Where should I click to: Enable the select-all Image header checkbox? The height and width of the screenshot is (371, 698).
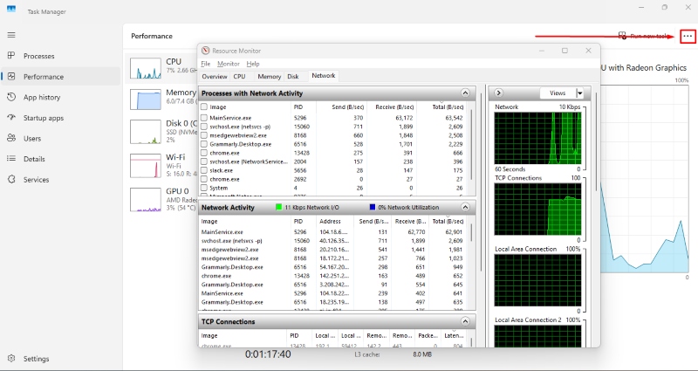coord(204,106)
